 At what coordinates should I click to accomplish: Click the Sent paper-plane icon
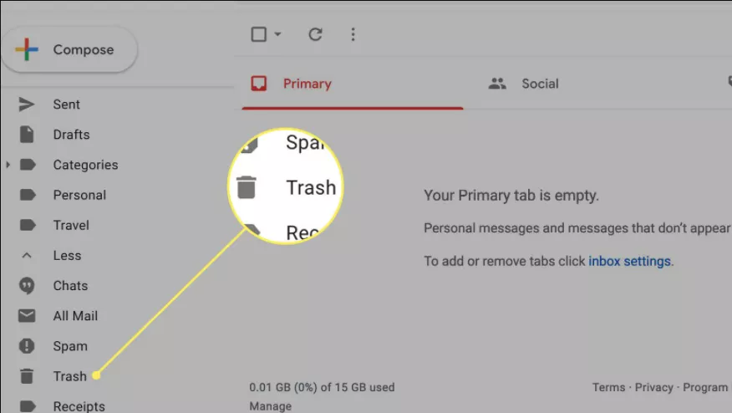[x=27, y=105]
